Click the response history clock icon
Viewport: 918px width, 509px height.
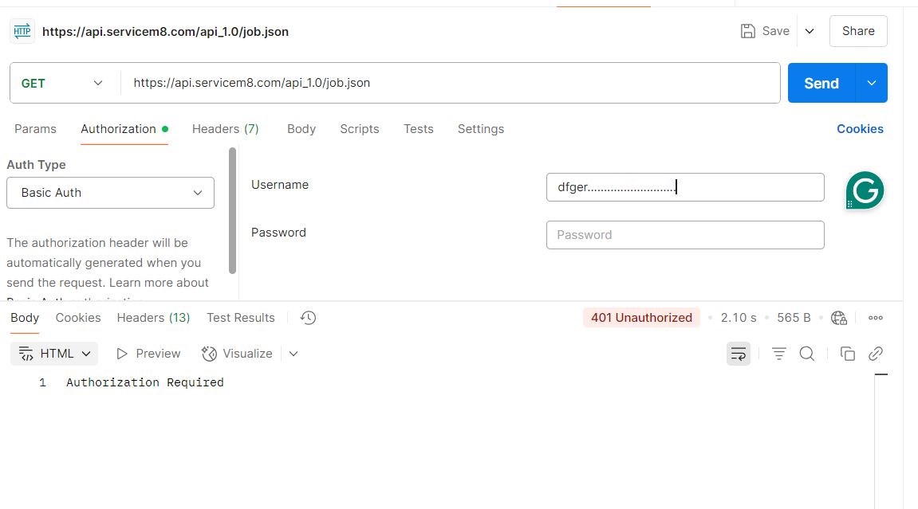308,318
